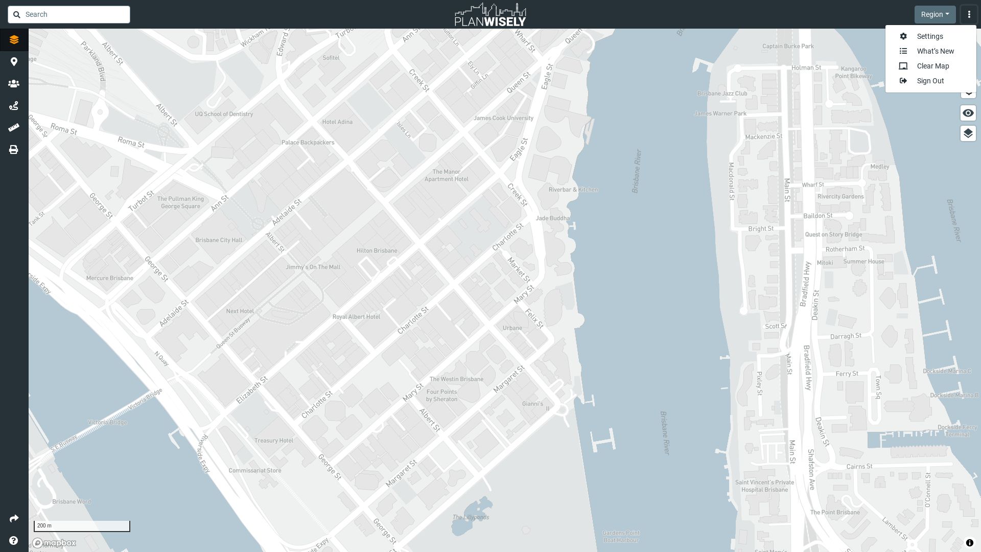Viewport: 981px width, 552px height.
Task: Click the 200m scale bar on map
Action: pos(82,526)
